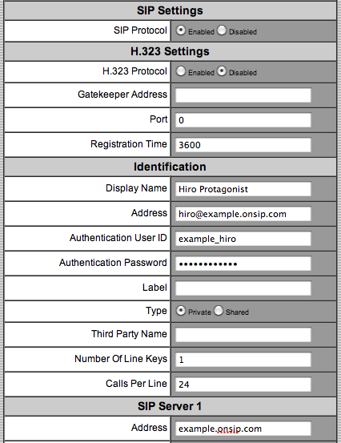Select SIP Protocol Disabled radio button
Screen dimensions: 341x443
click(222, 30)
